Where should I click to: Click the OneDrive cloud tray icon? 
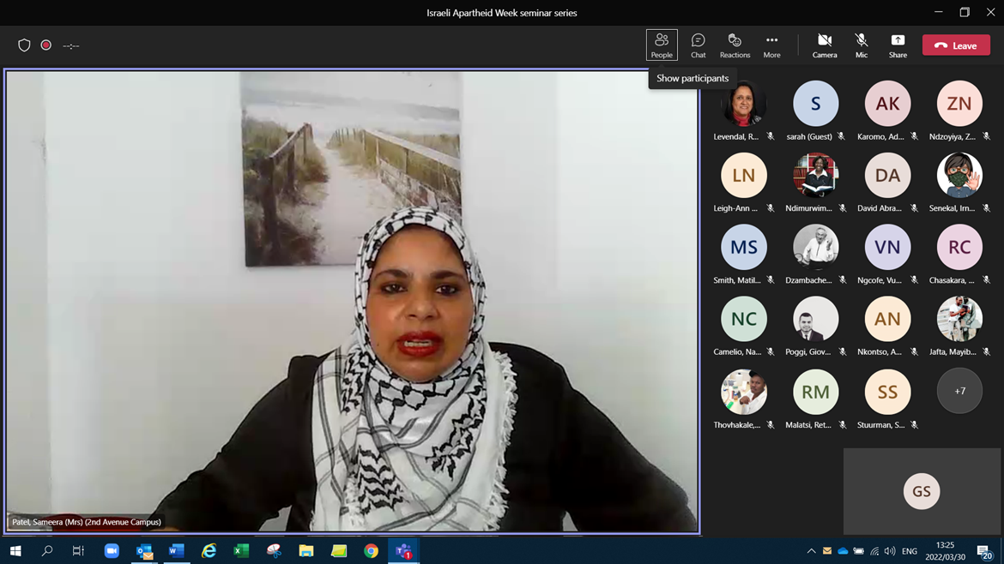click(843, 550)
